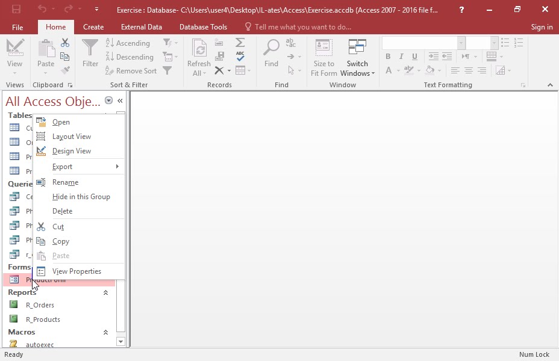Toggle Italic formatting
This screenshot has height=361, width=559.
pos(401,56)
